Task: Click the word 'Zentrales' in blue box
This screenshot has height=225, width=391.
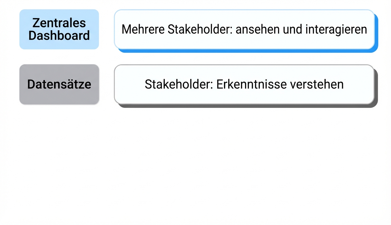Action: tap(59, 23)
